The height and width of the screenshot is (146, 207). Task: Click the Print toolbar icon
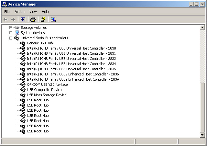(33, 19)
